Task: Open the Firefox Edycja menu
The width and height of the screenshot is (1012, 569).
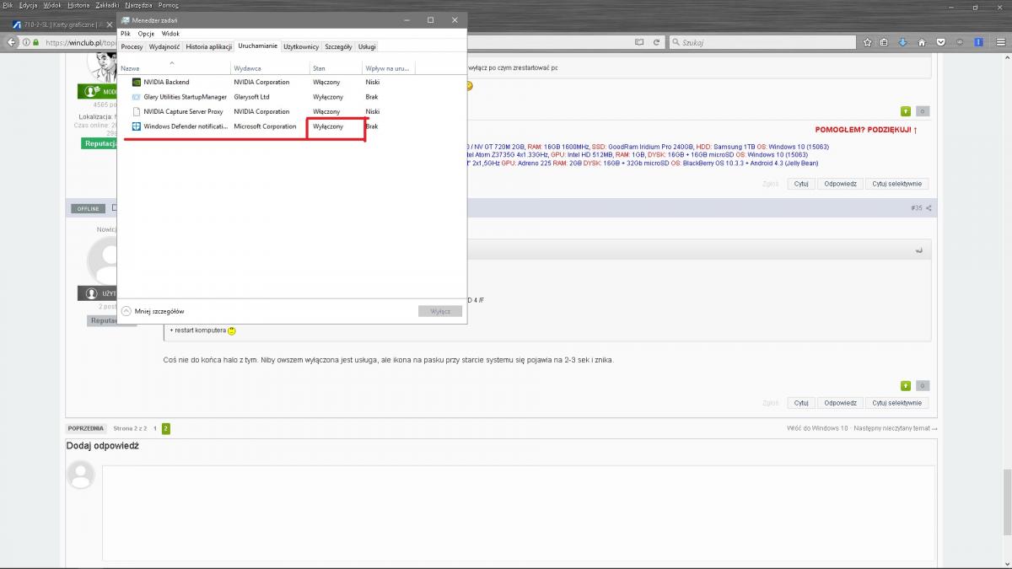Action: point(29,5)
